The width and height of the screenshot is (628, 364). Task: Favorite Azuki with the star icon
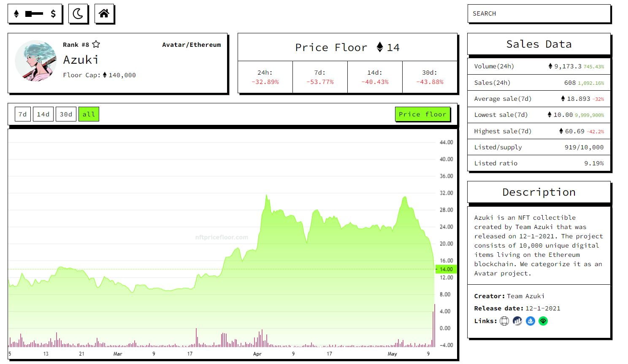point(96,44)
